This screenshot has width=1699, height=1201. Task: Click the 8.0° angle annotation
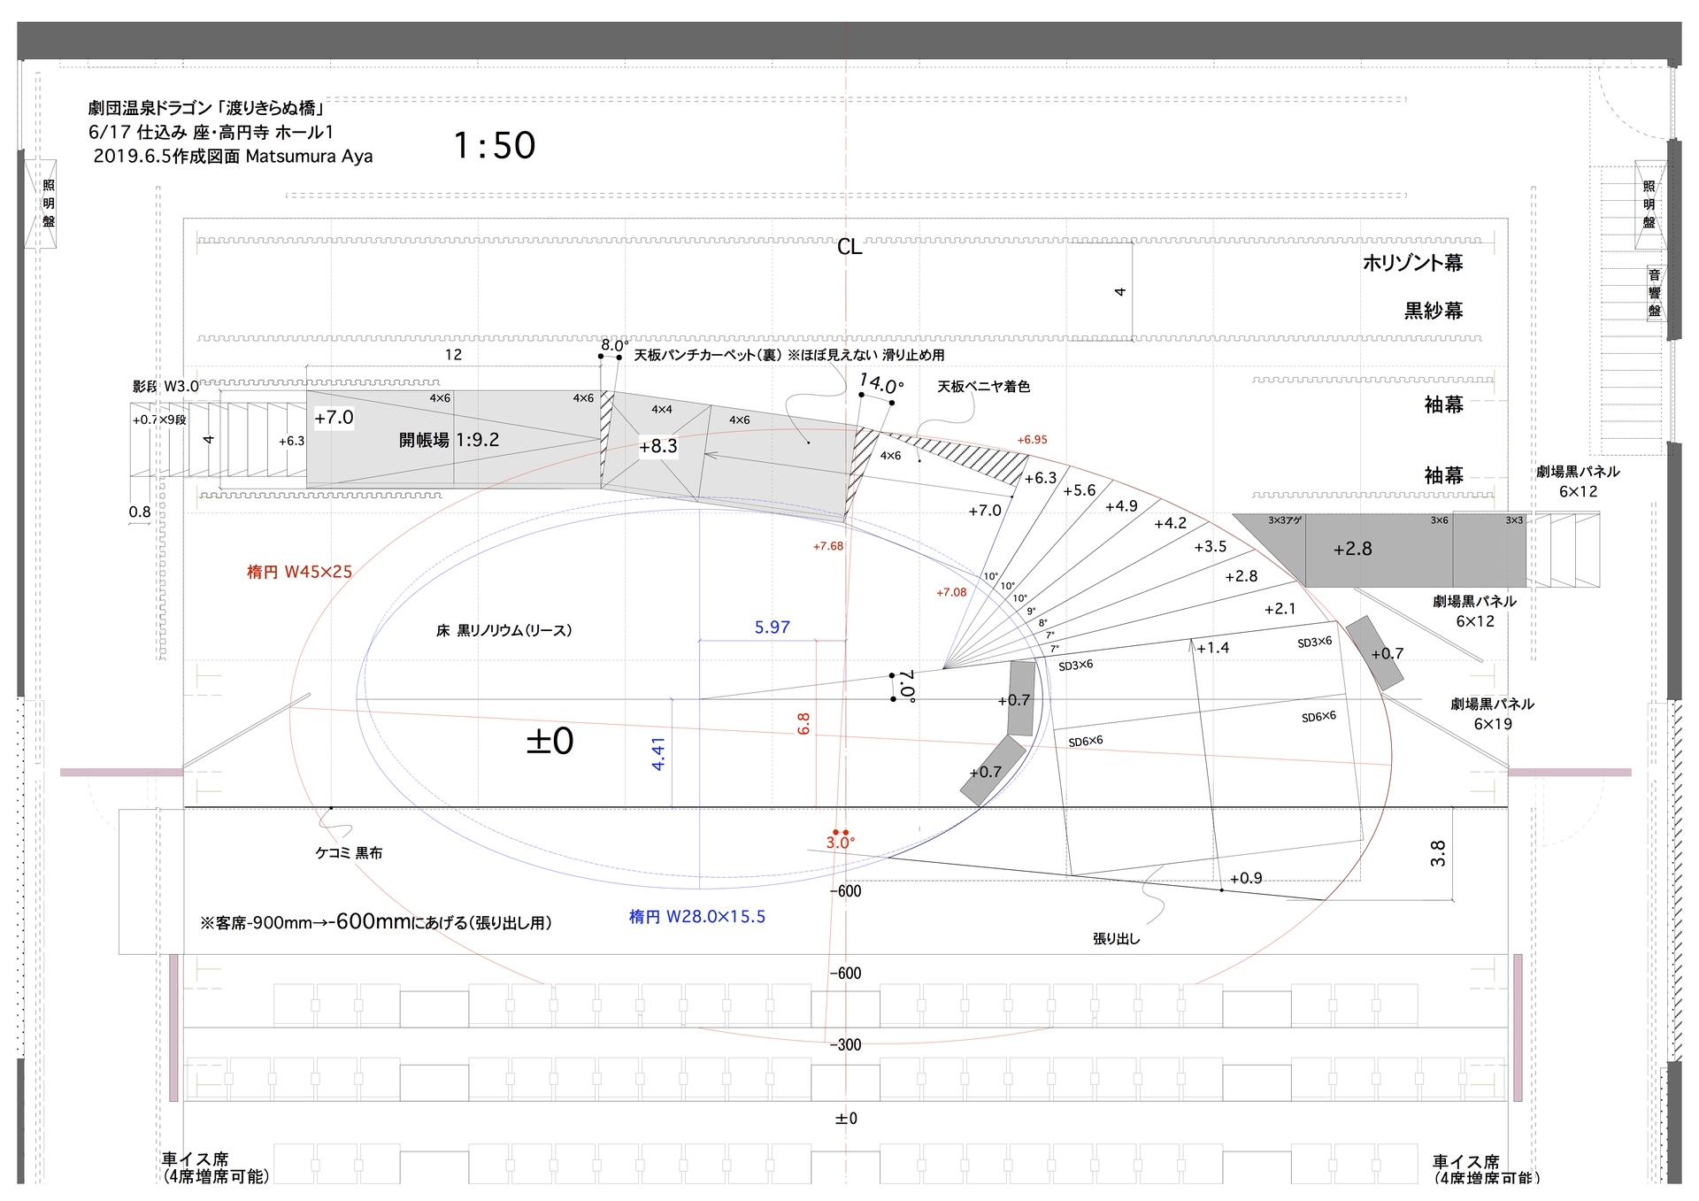pos(615,345)
